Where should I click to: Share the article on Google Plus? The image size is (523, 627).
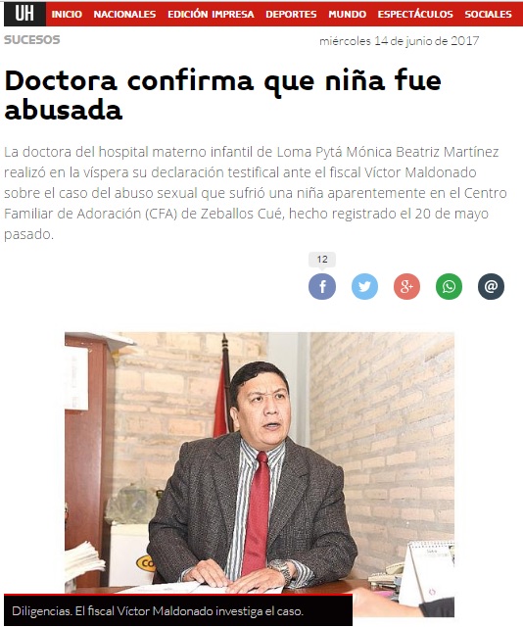tap(406, 286)
